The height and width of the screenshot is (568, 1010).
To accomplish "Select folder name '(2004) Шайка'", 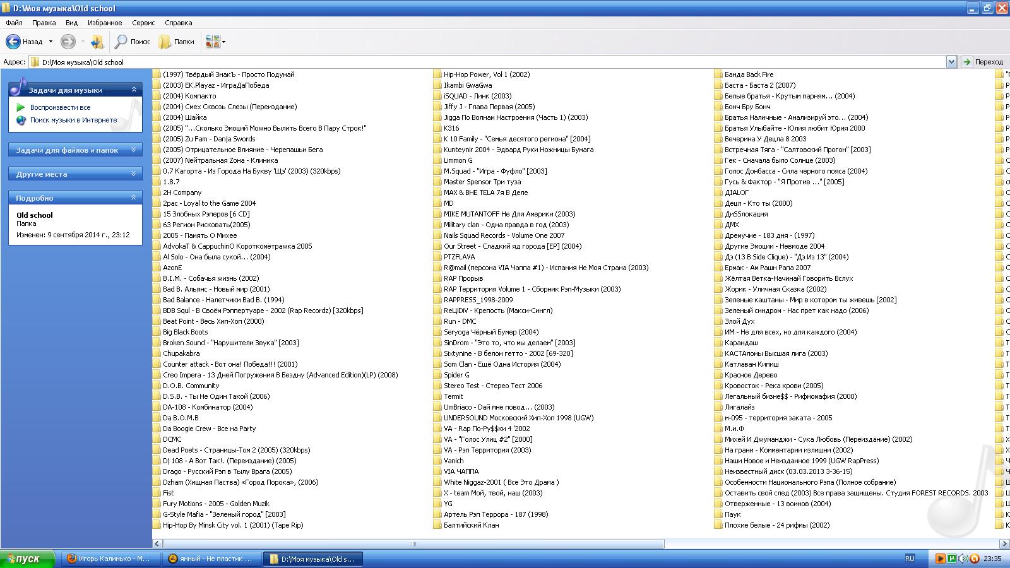I will click(x=185, y=117).
